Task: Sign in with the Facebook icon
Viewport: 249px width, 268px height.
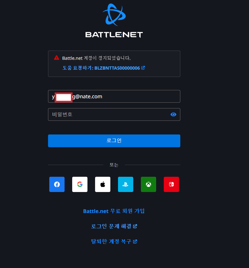Action: pos(57,184)
